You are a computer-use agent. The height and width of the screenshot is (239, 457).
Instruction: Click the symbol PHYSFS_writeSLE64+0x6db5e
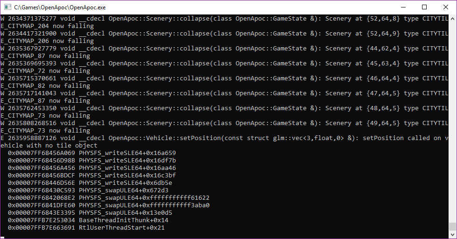tap(126, 183)
